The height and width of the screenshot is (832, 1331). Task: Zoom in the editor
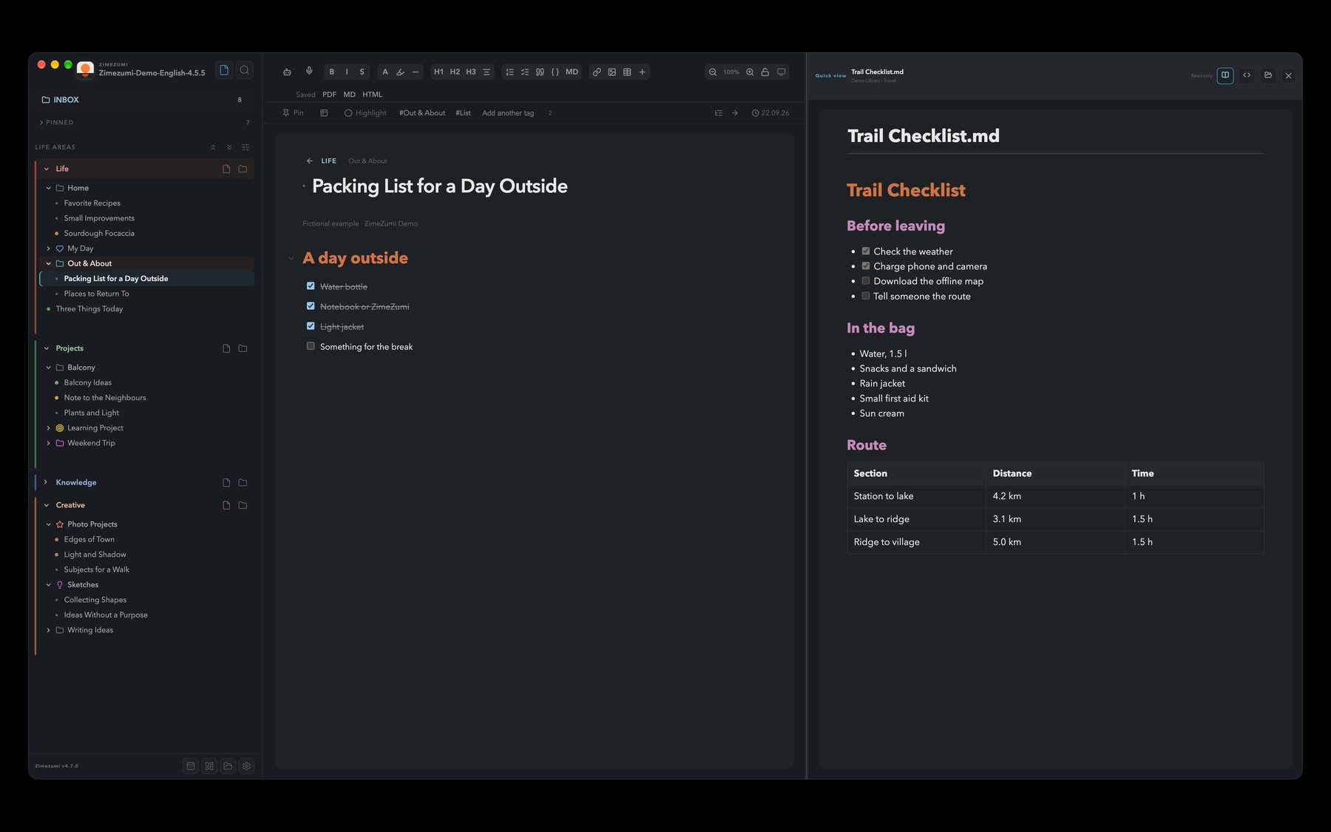pyautogui.click(x=750, y=72)
